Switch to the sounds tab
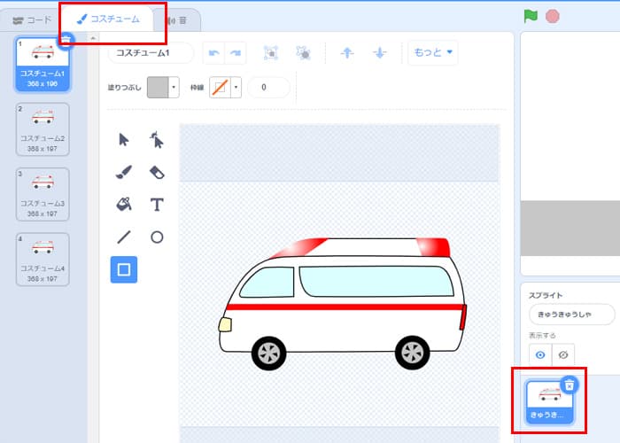620x443 pixels. [177, 20]
